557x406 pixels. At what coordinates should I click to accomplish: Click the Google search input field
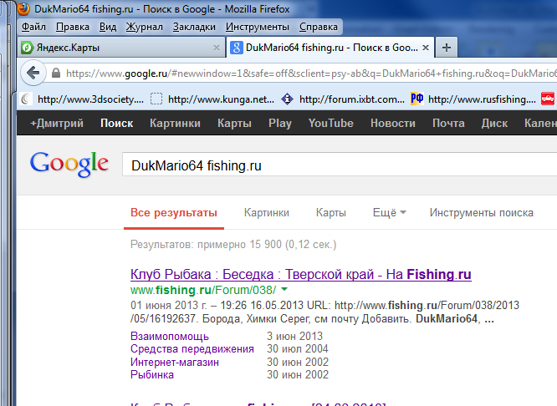pos(335,165)
